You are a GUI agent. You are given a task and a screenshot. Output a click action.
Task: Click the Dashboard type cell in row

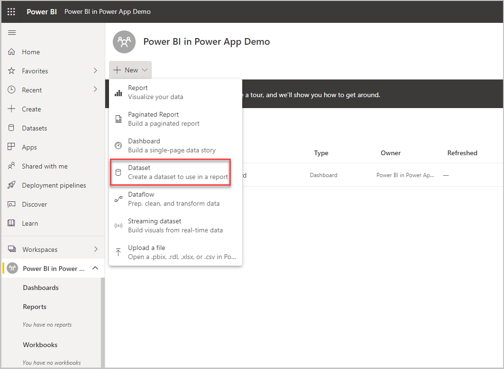point(323,175)
